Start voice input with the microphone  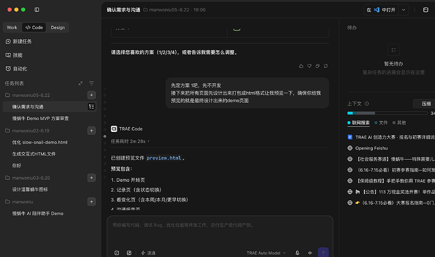click(x=297, y=253)
